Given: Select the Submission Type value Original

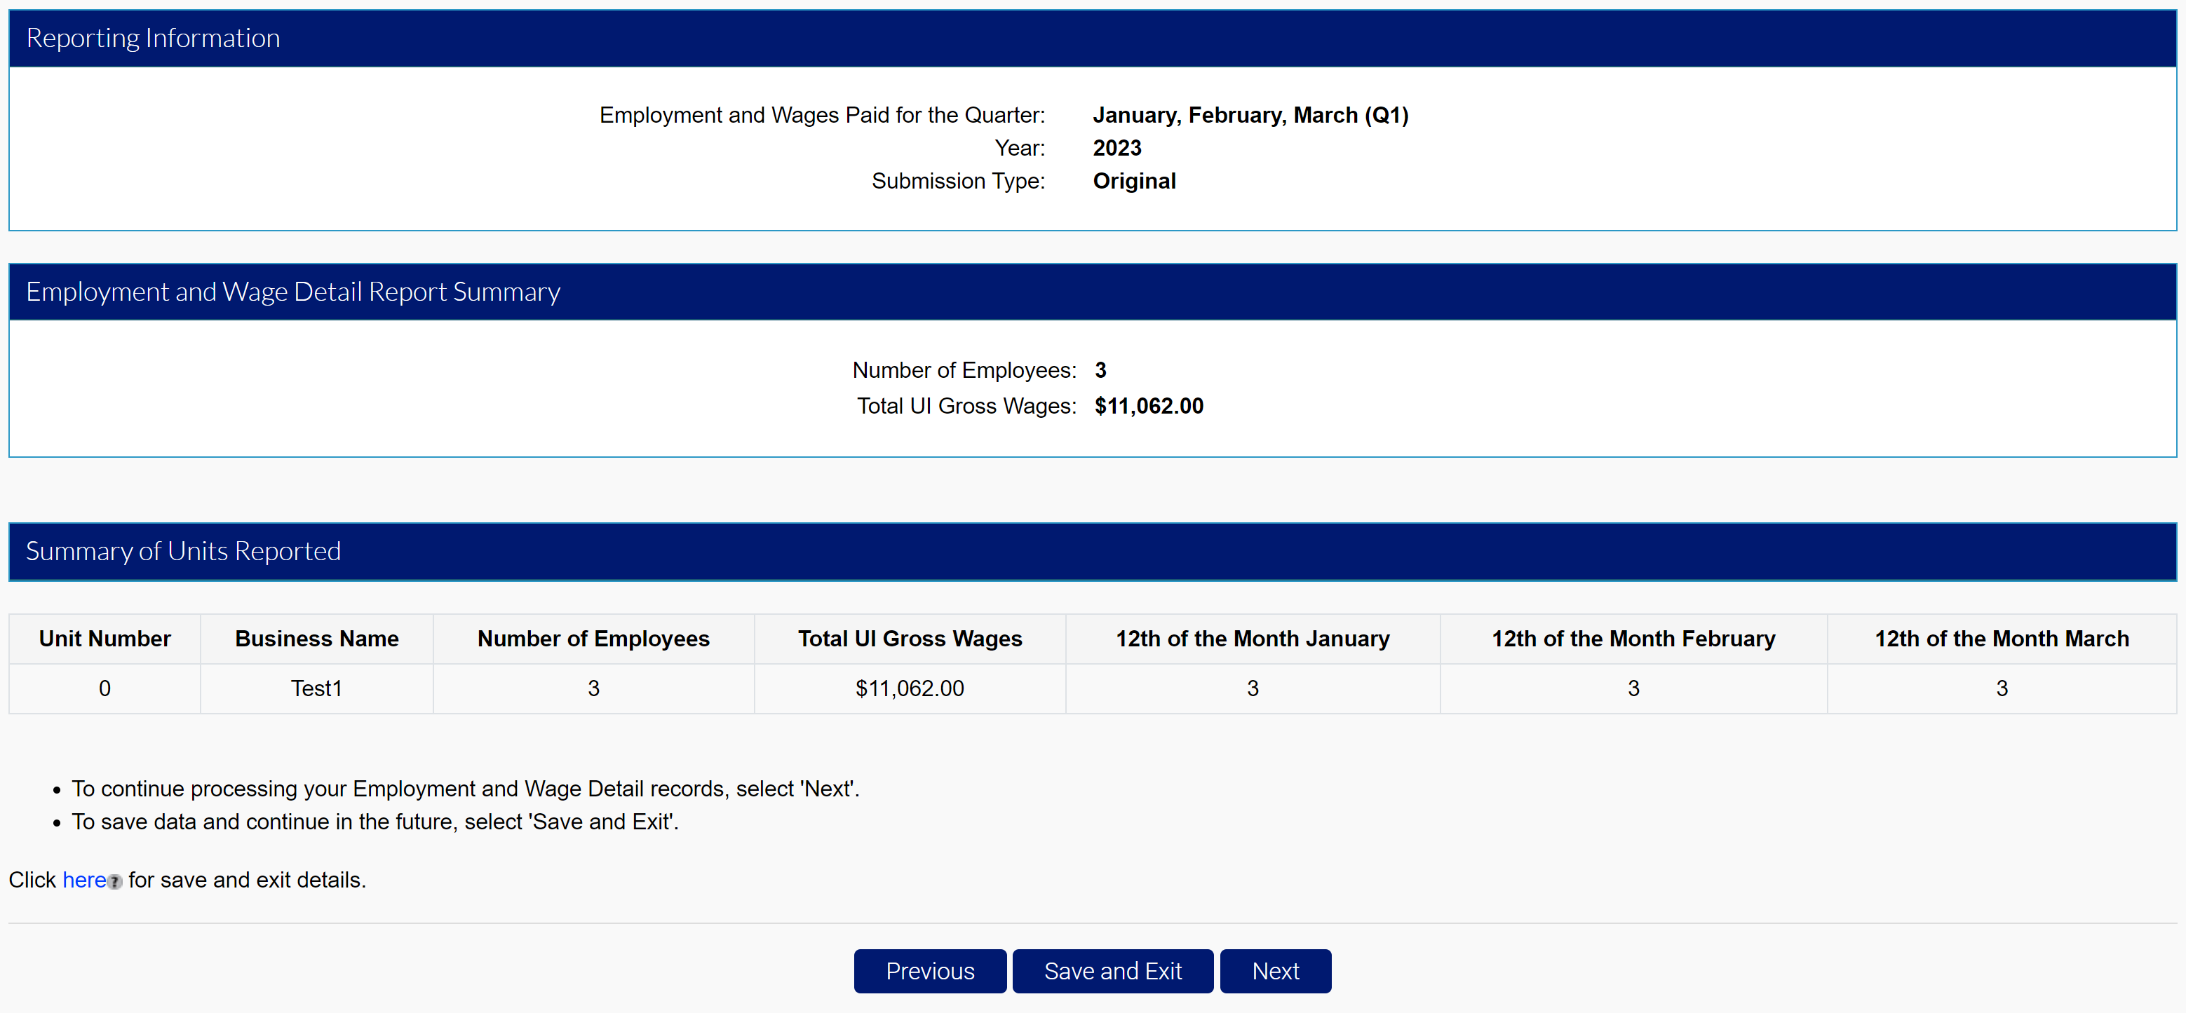Looking at the screenshot, I should click(1135, 181).
